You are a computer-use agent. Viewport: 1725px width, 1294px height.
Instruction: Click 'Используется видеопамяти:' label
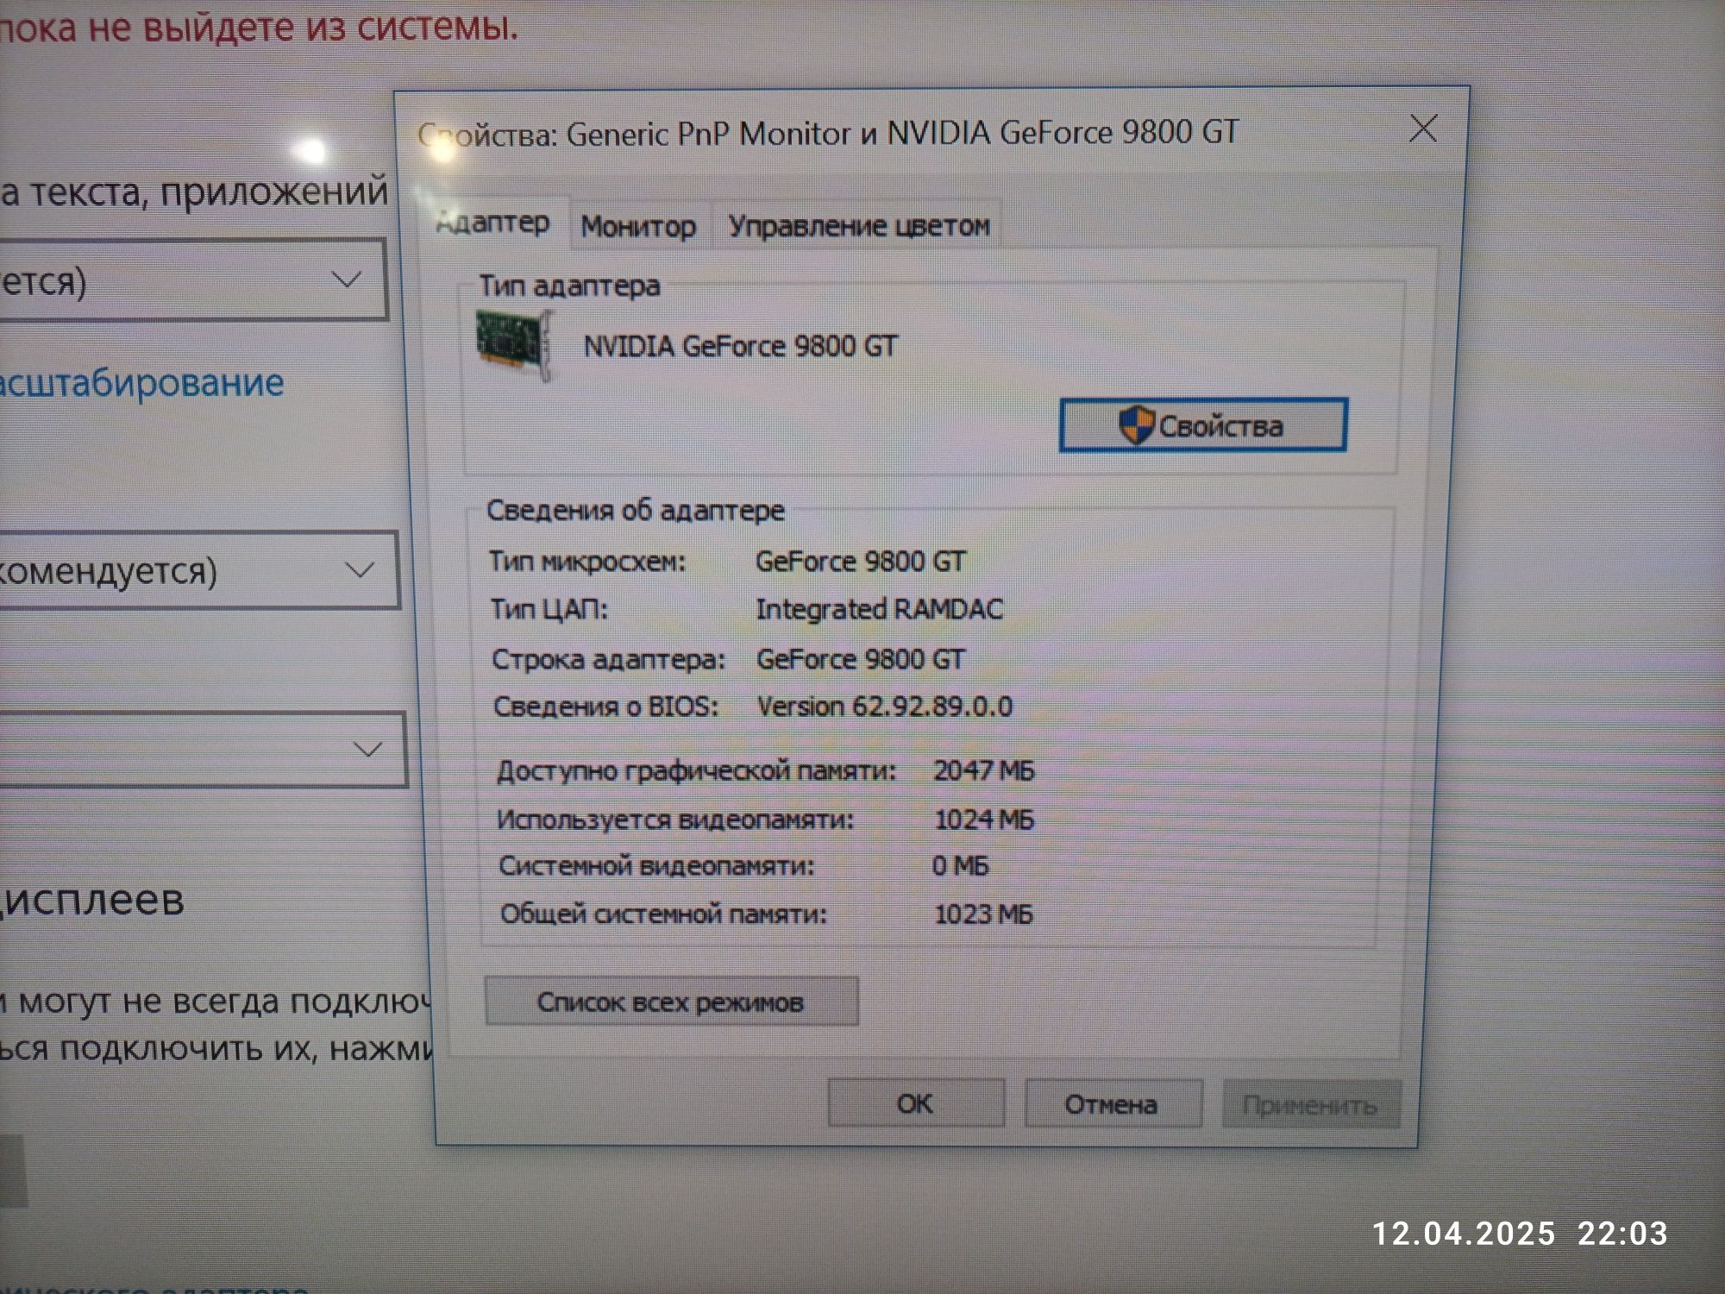(x=675, y=819)
